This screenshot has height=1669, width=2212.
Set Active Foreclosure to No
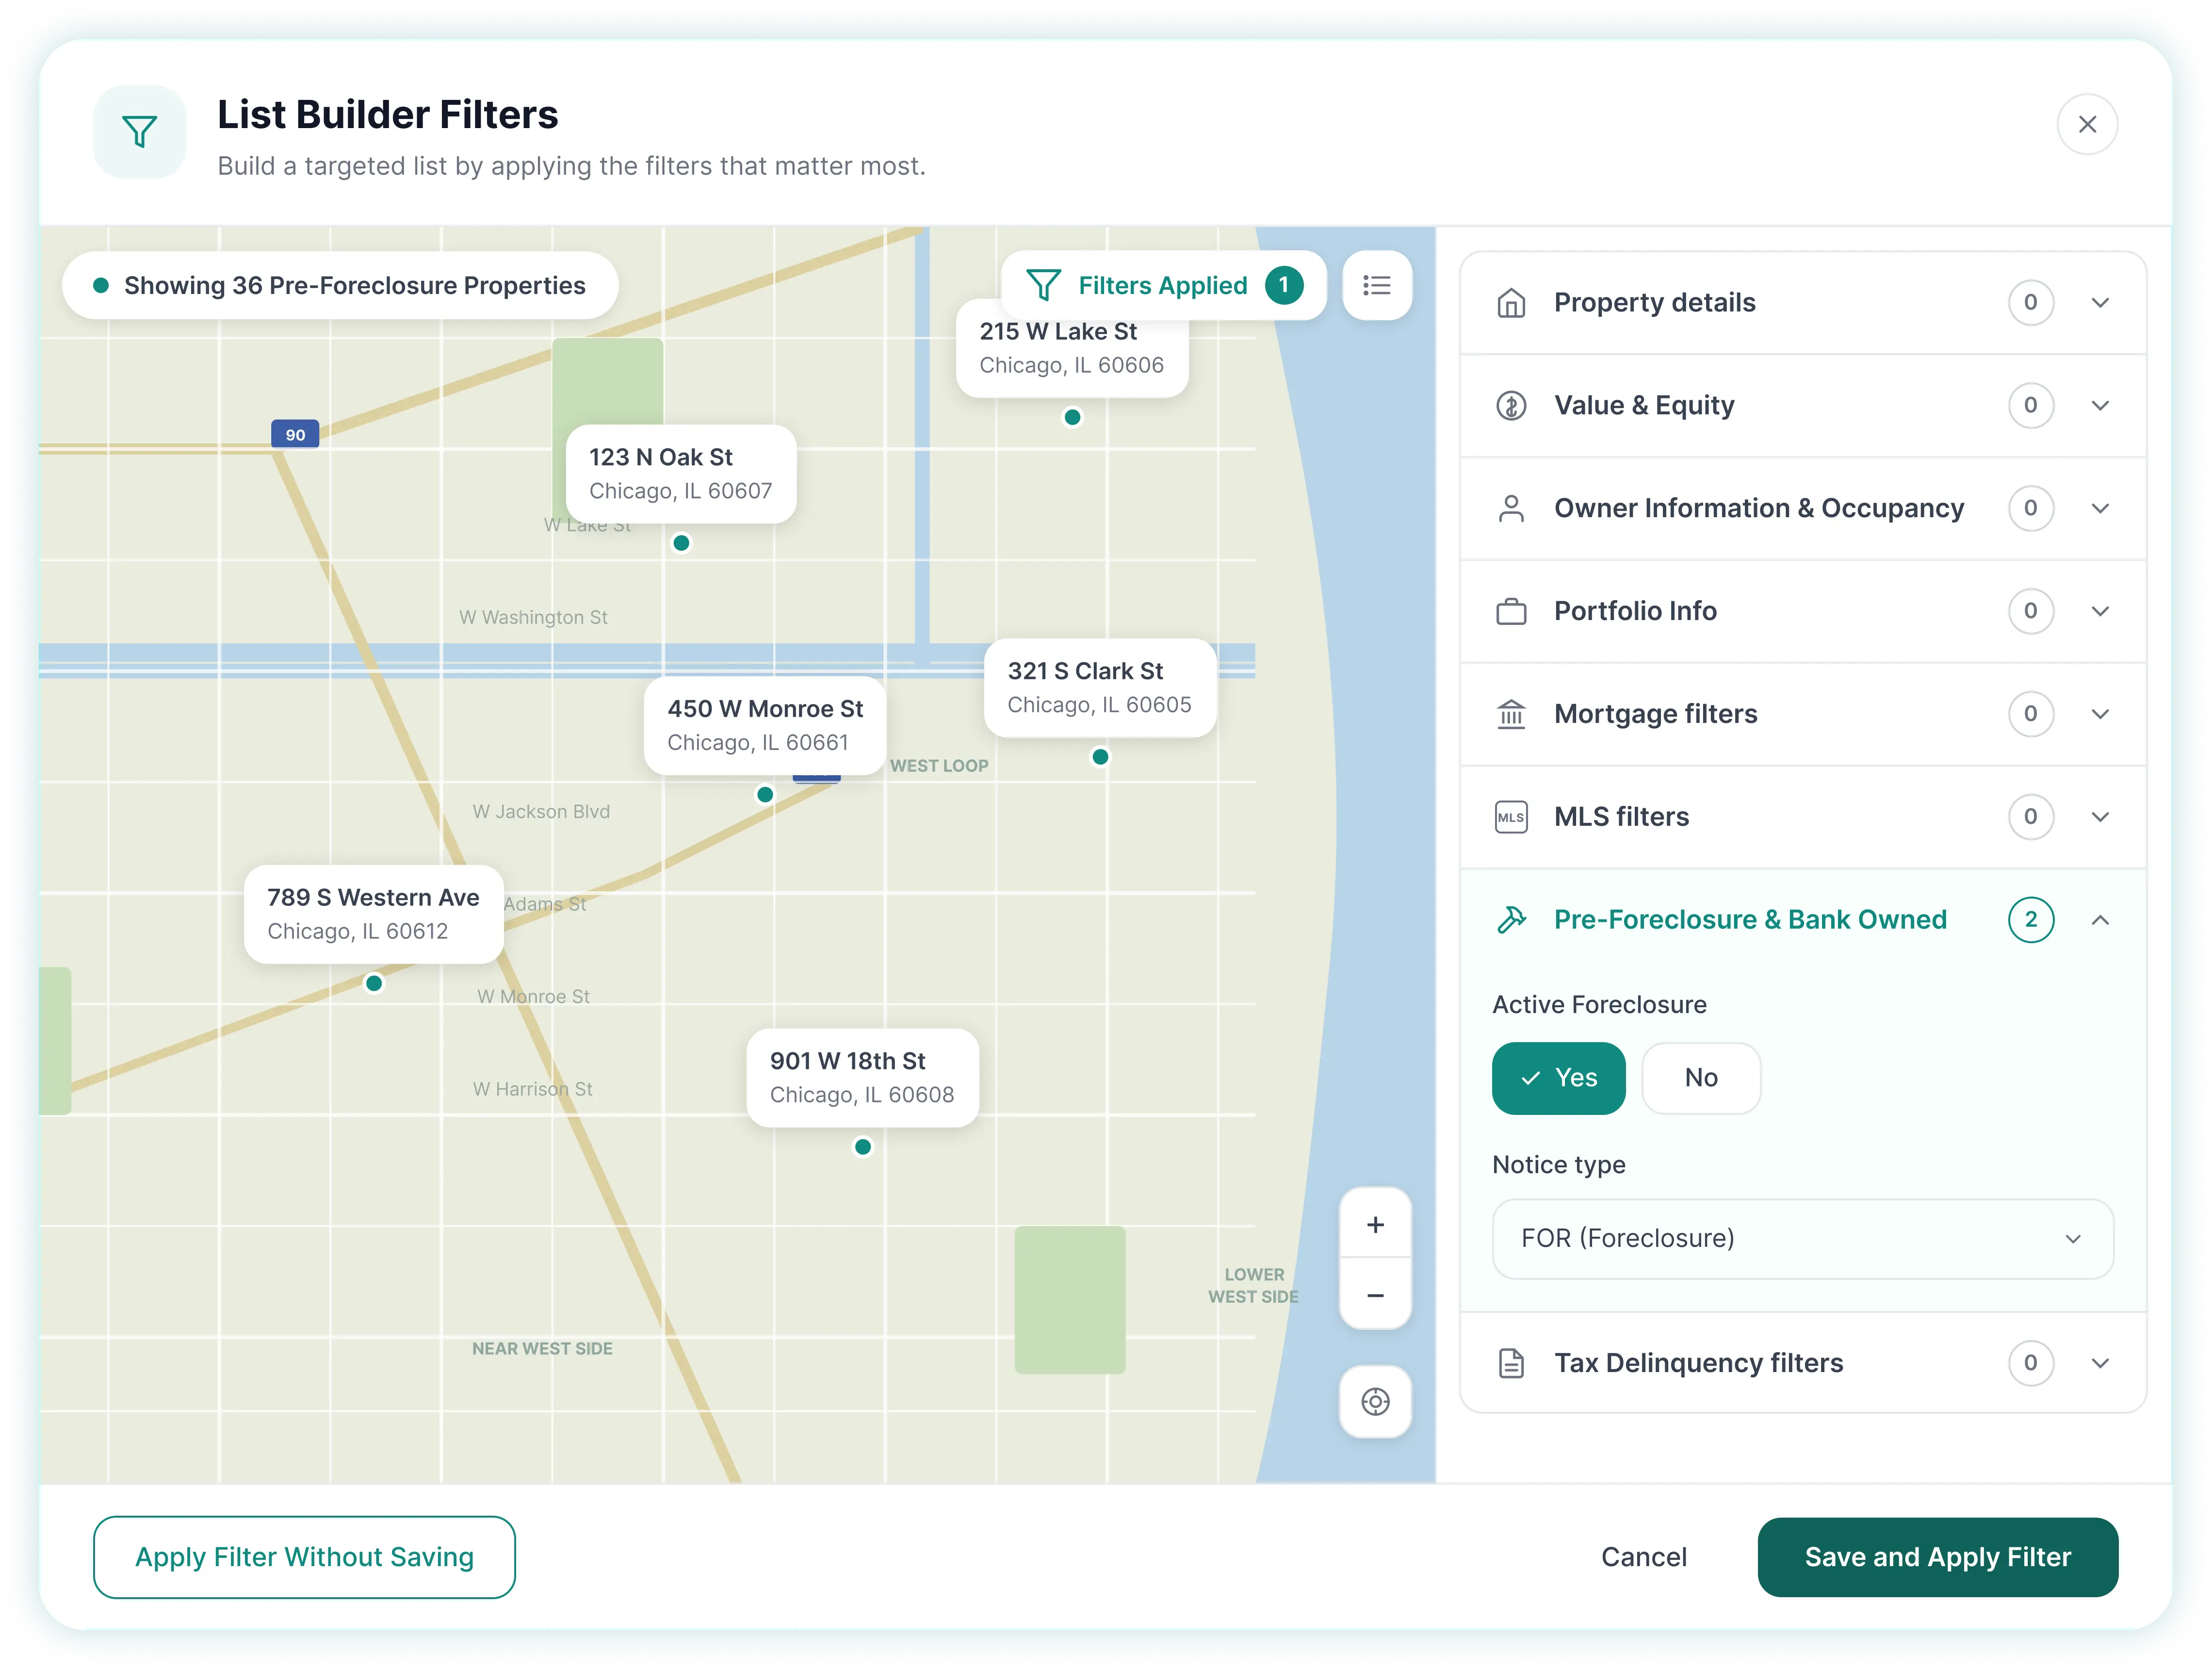point(1700,1078)
